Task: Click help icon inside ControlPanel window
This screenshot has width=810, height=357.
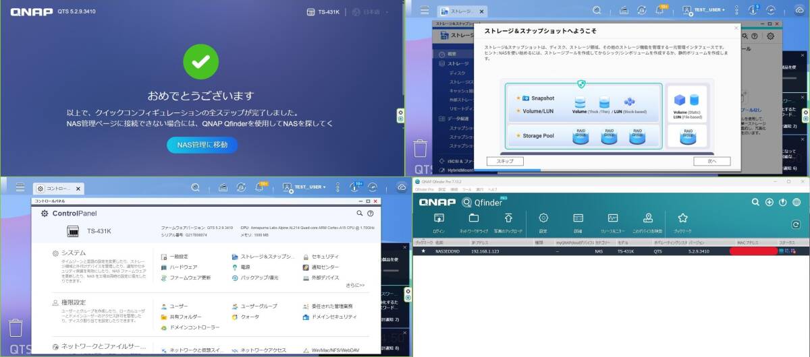Action: (371, 214)
